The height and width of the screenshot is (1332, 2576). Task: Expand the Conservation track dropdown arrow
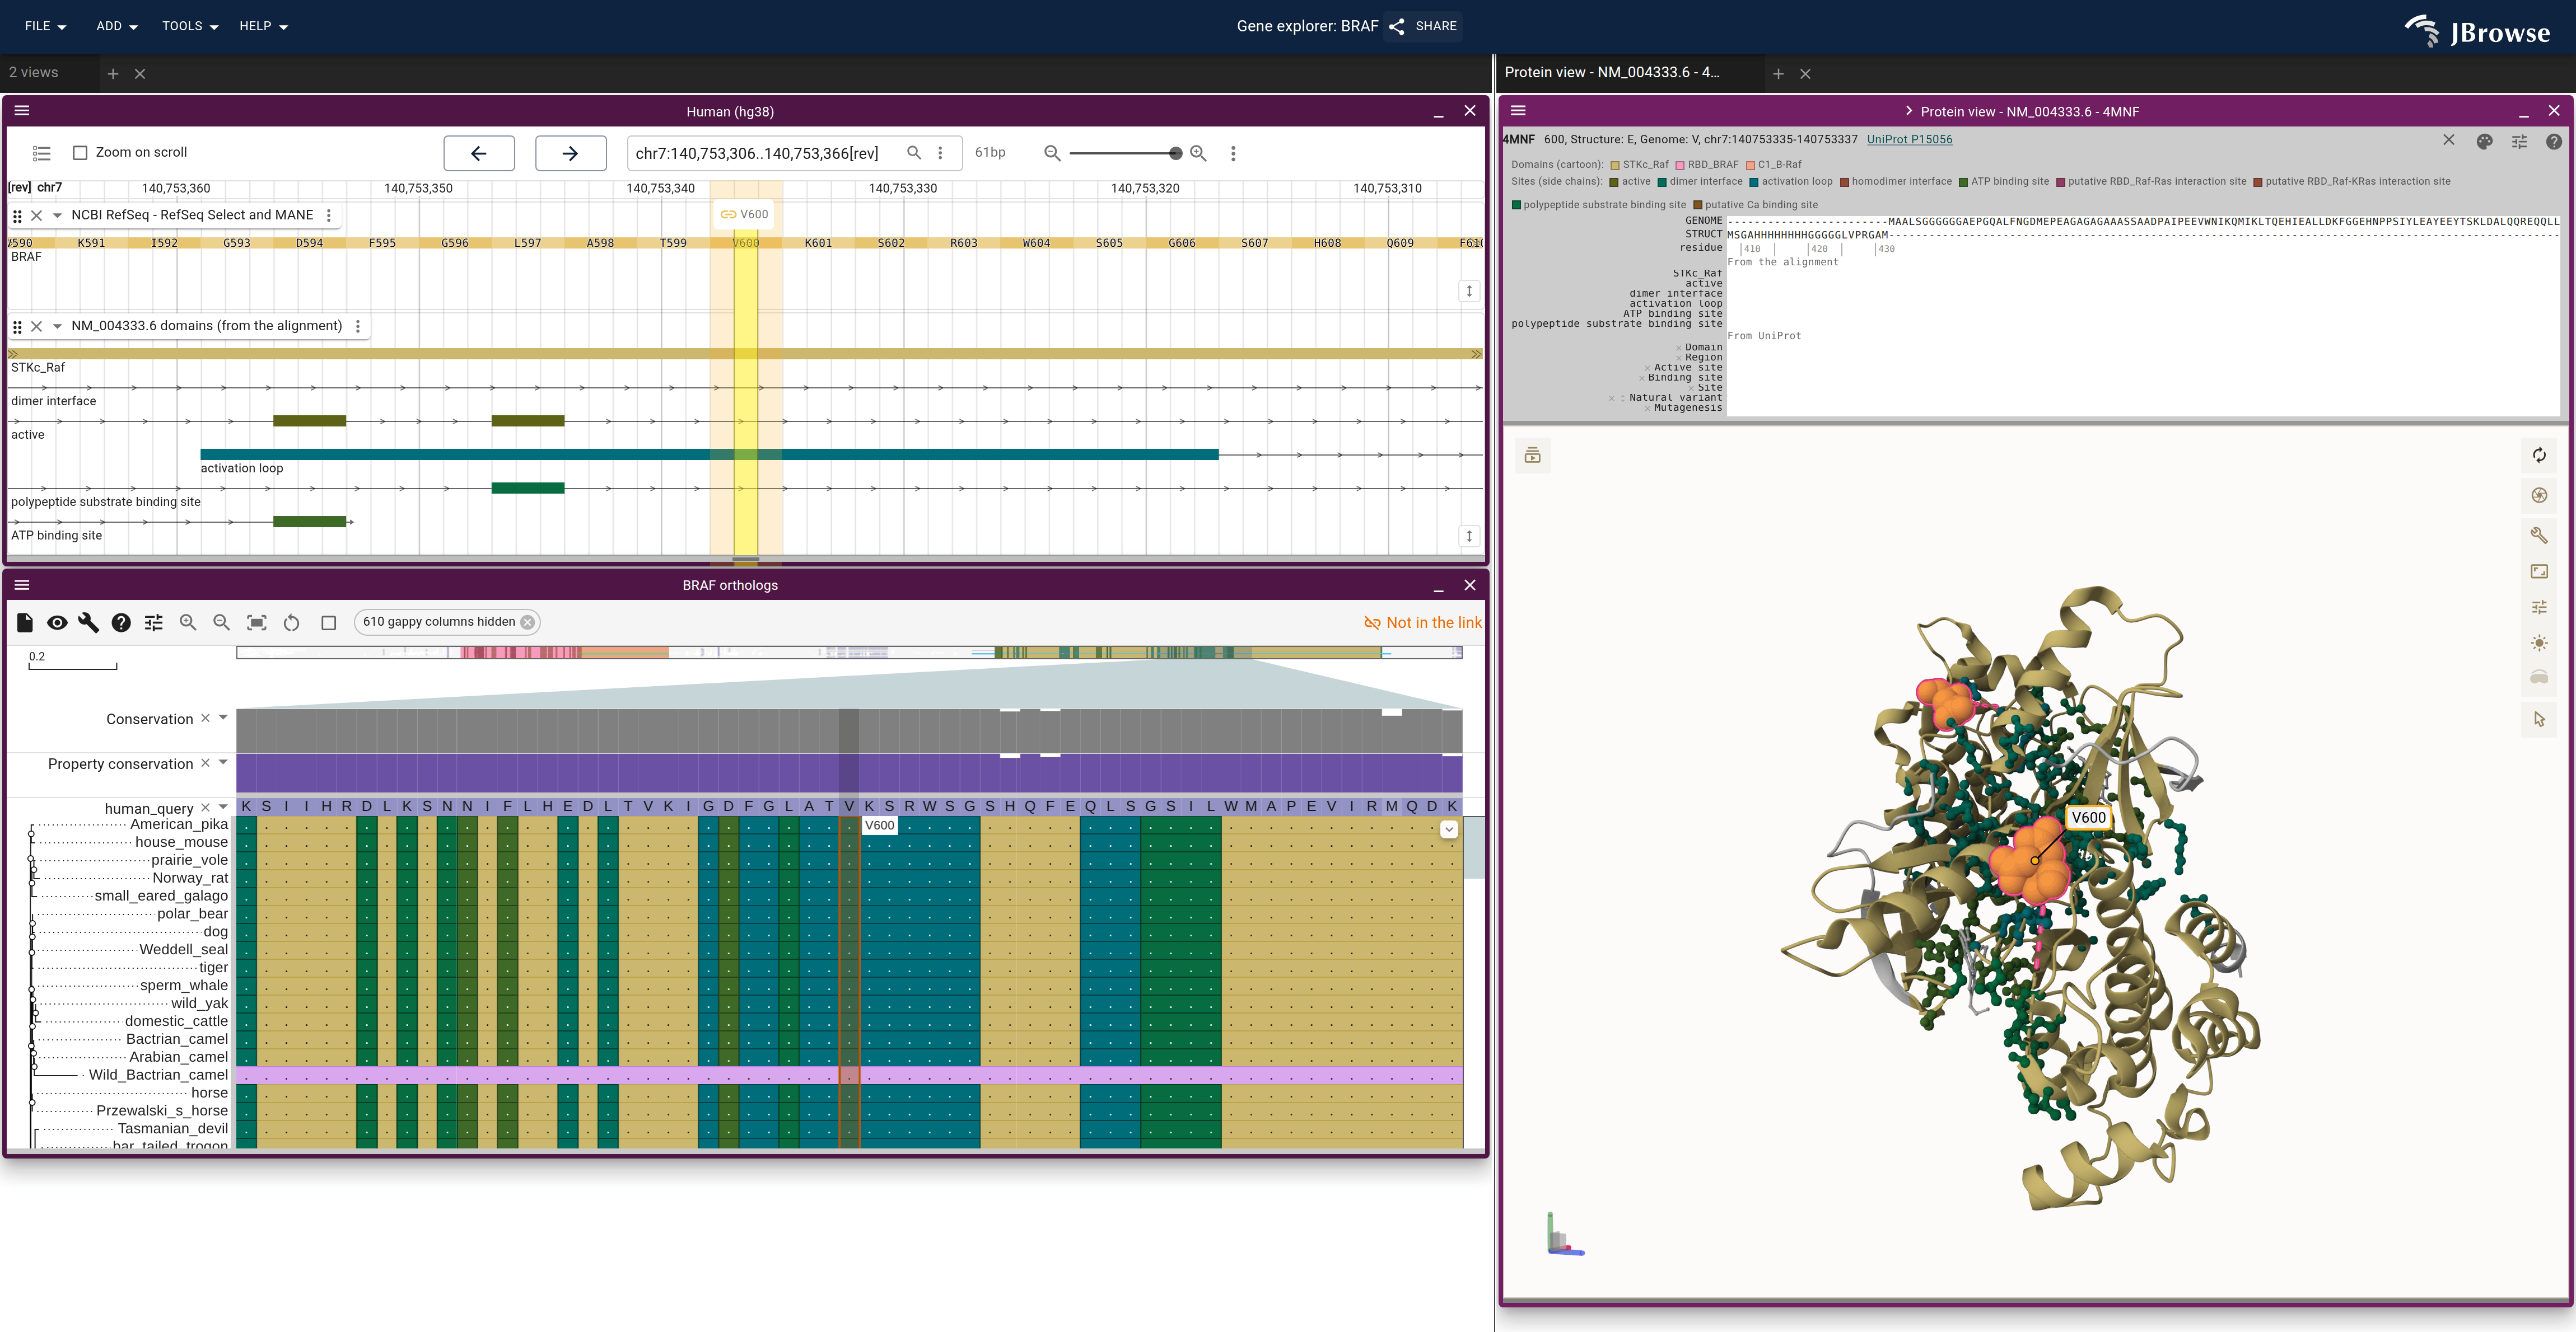point(223,717)
